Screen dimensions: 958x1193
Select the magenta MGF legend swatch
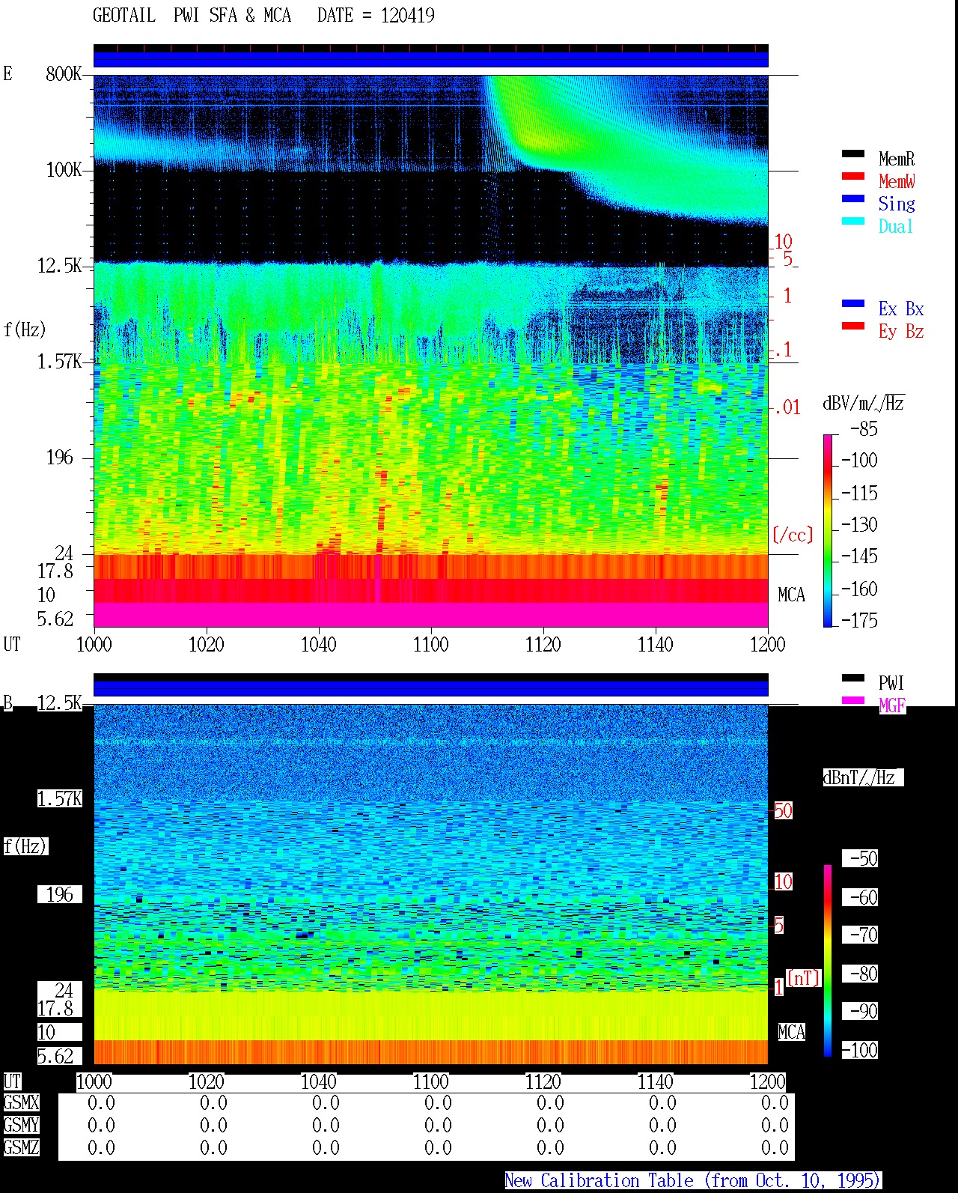853,701
